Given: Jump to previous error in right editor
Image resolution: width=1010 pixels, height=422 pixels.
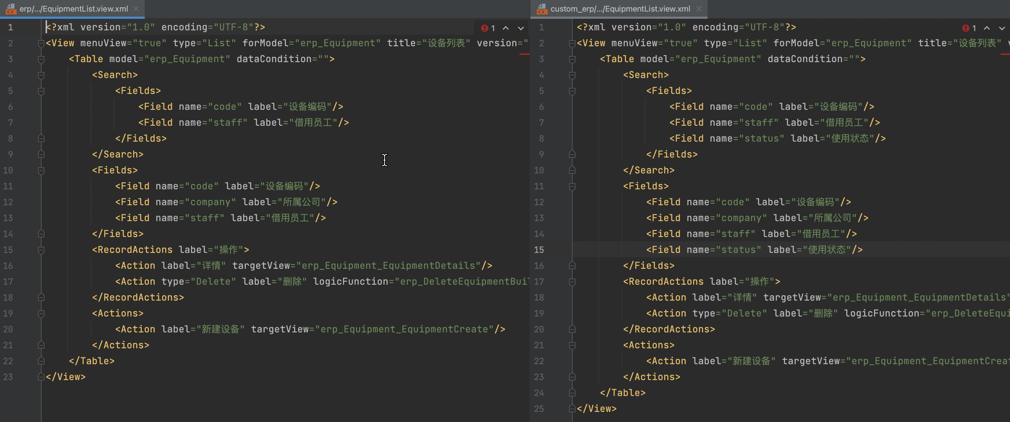Looking at the screenshot, I should point(987,28).
